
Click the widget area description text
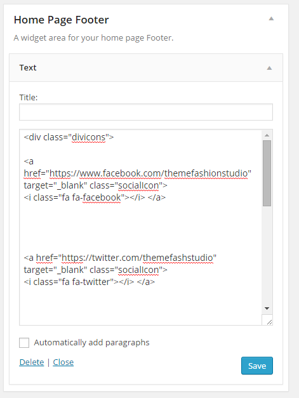[x=93, y=38]
